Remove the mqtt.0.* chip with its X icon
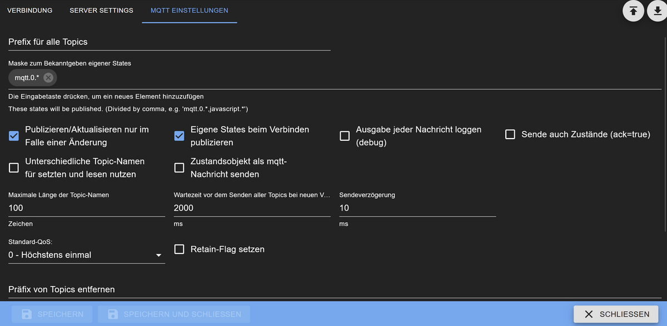667x326 pixels. coord(48,78)
